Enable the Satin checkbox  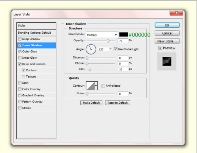(20, 83)
